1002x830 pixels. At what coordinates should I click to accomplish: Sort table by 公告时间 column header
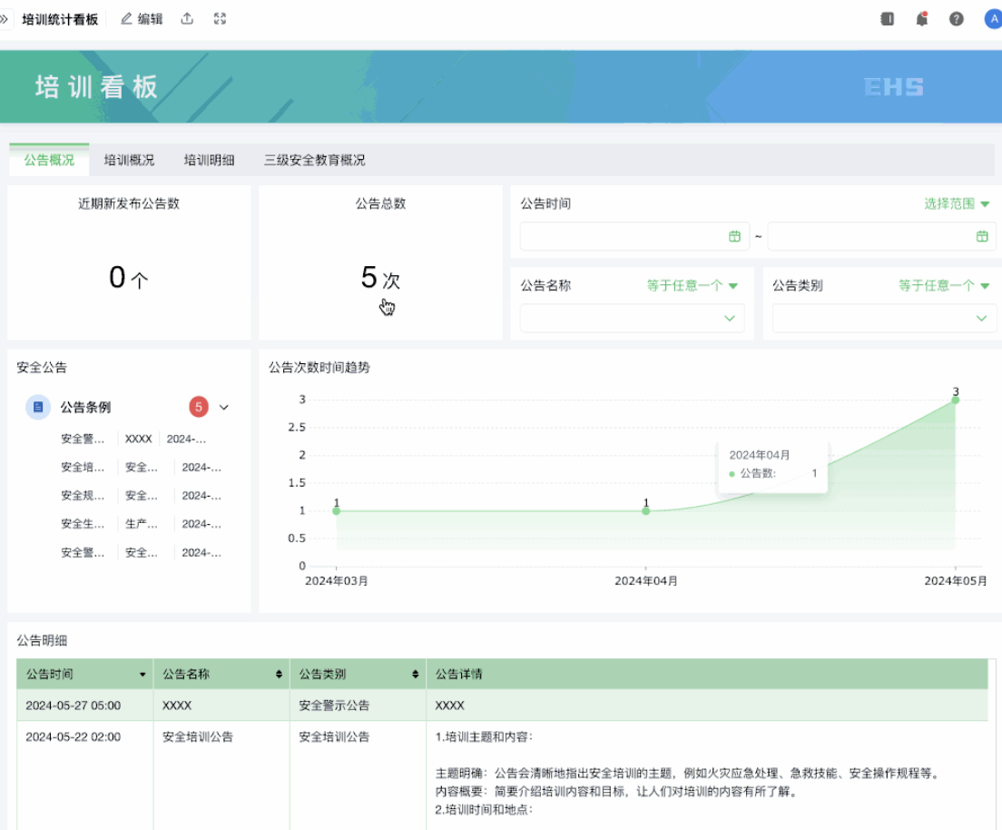pyautogui.click(x=142, y=675)
